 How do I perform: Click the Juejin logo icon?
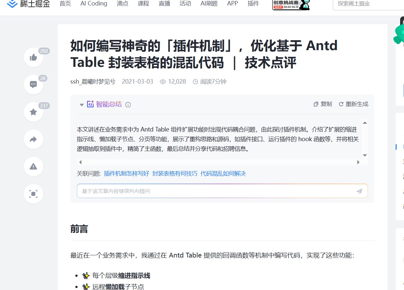point(12,4)
